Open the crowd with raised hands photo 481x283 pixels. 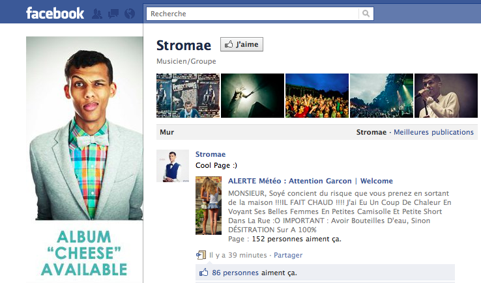tap(317, 96)
